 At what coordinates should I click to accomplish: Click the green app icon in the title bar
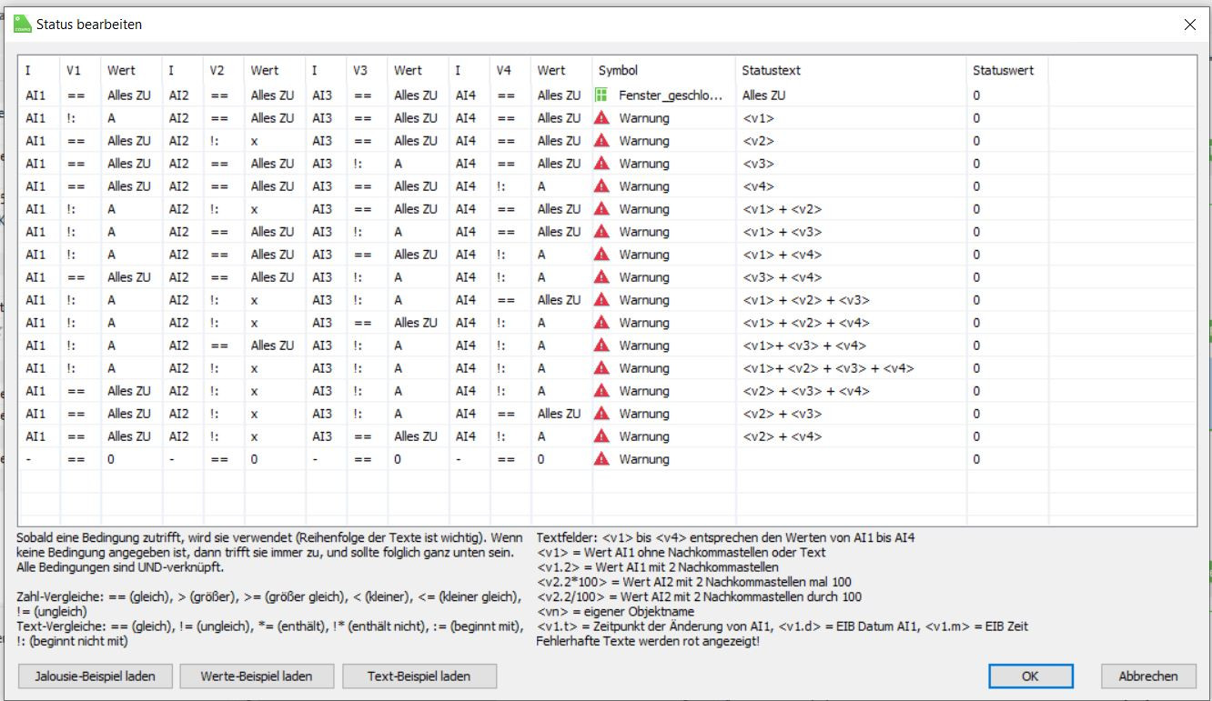pos(23,25)
